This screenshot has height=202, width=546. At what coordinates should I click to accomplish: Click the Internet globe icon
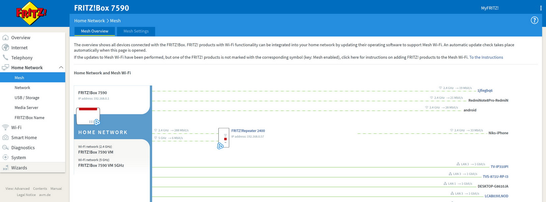(x=6, y=47)
